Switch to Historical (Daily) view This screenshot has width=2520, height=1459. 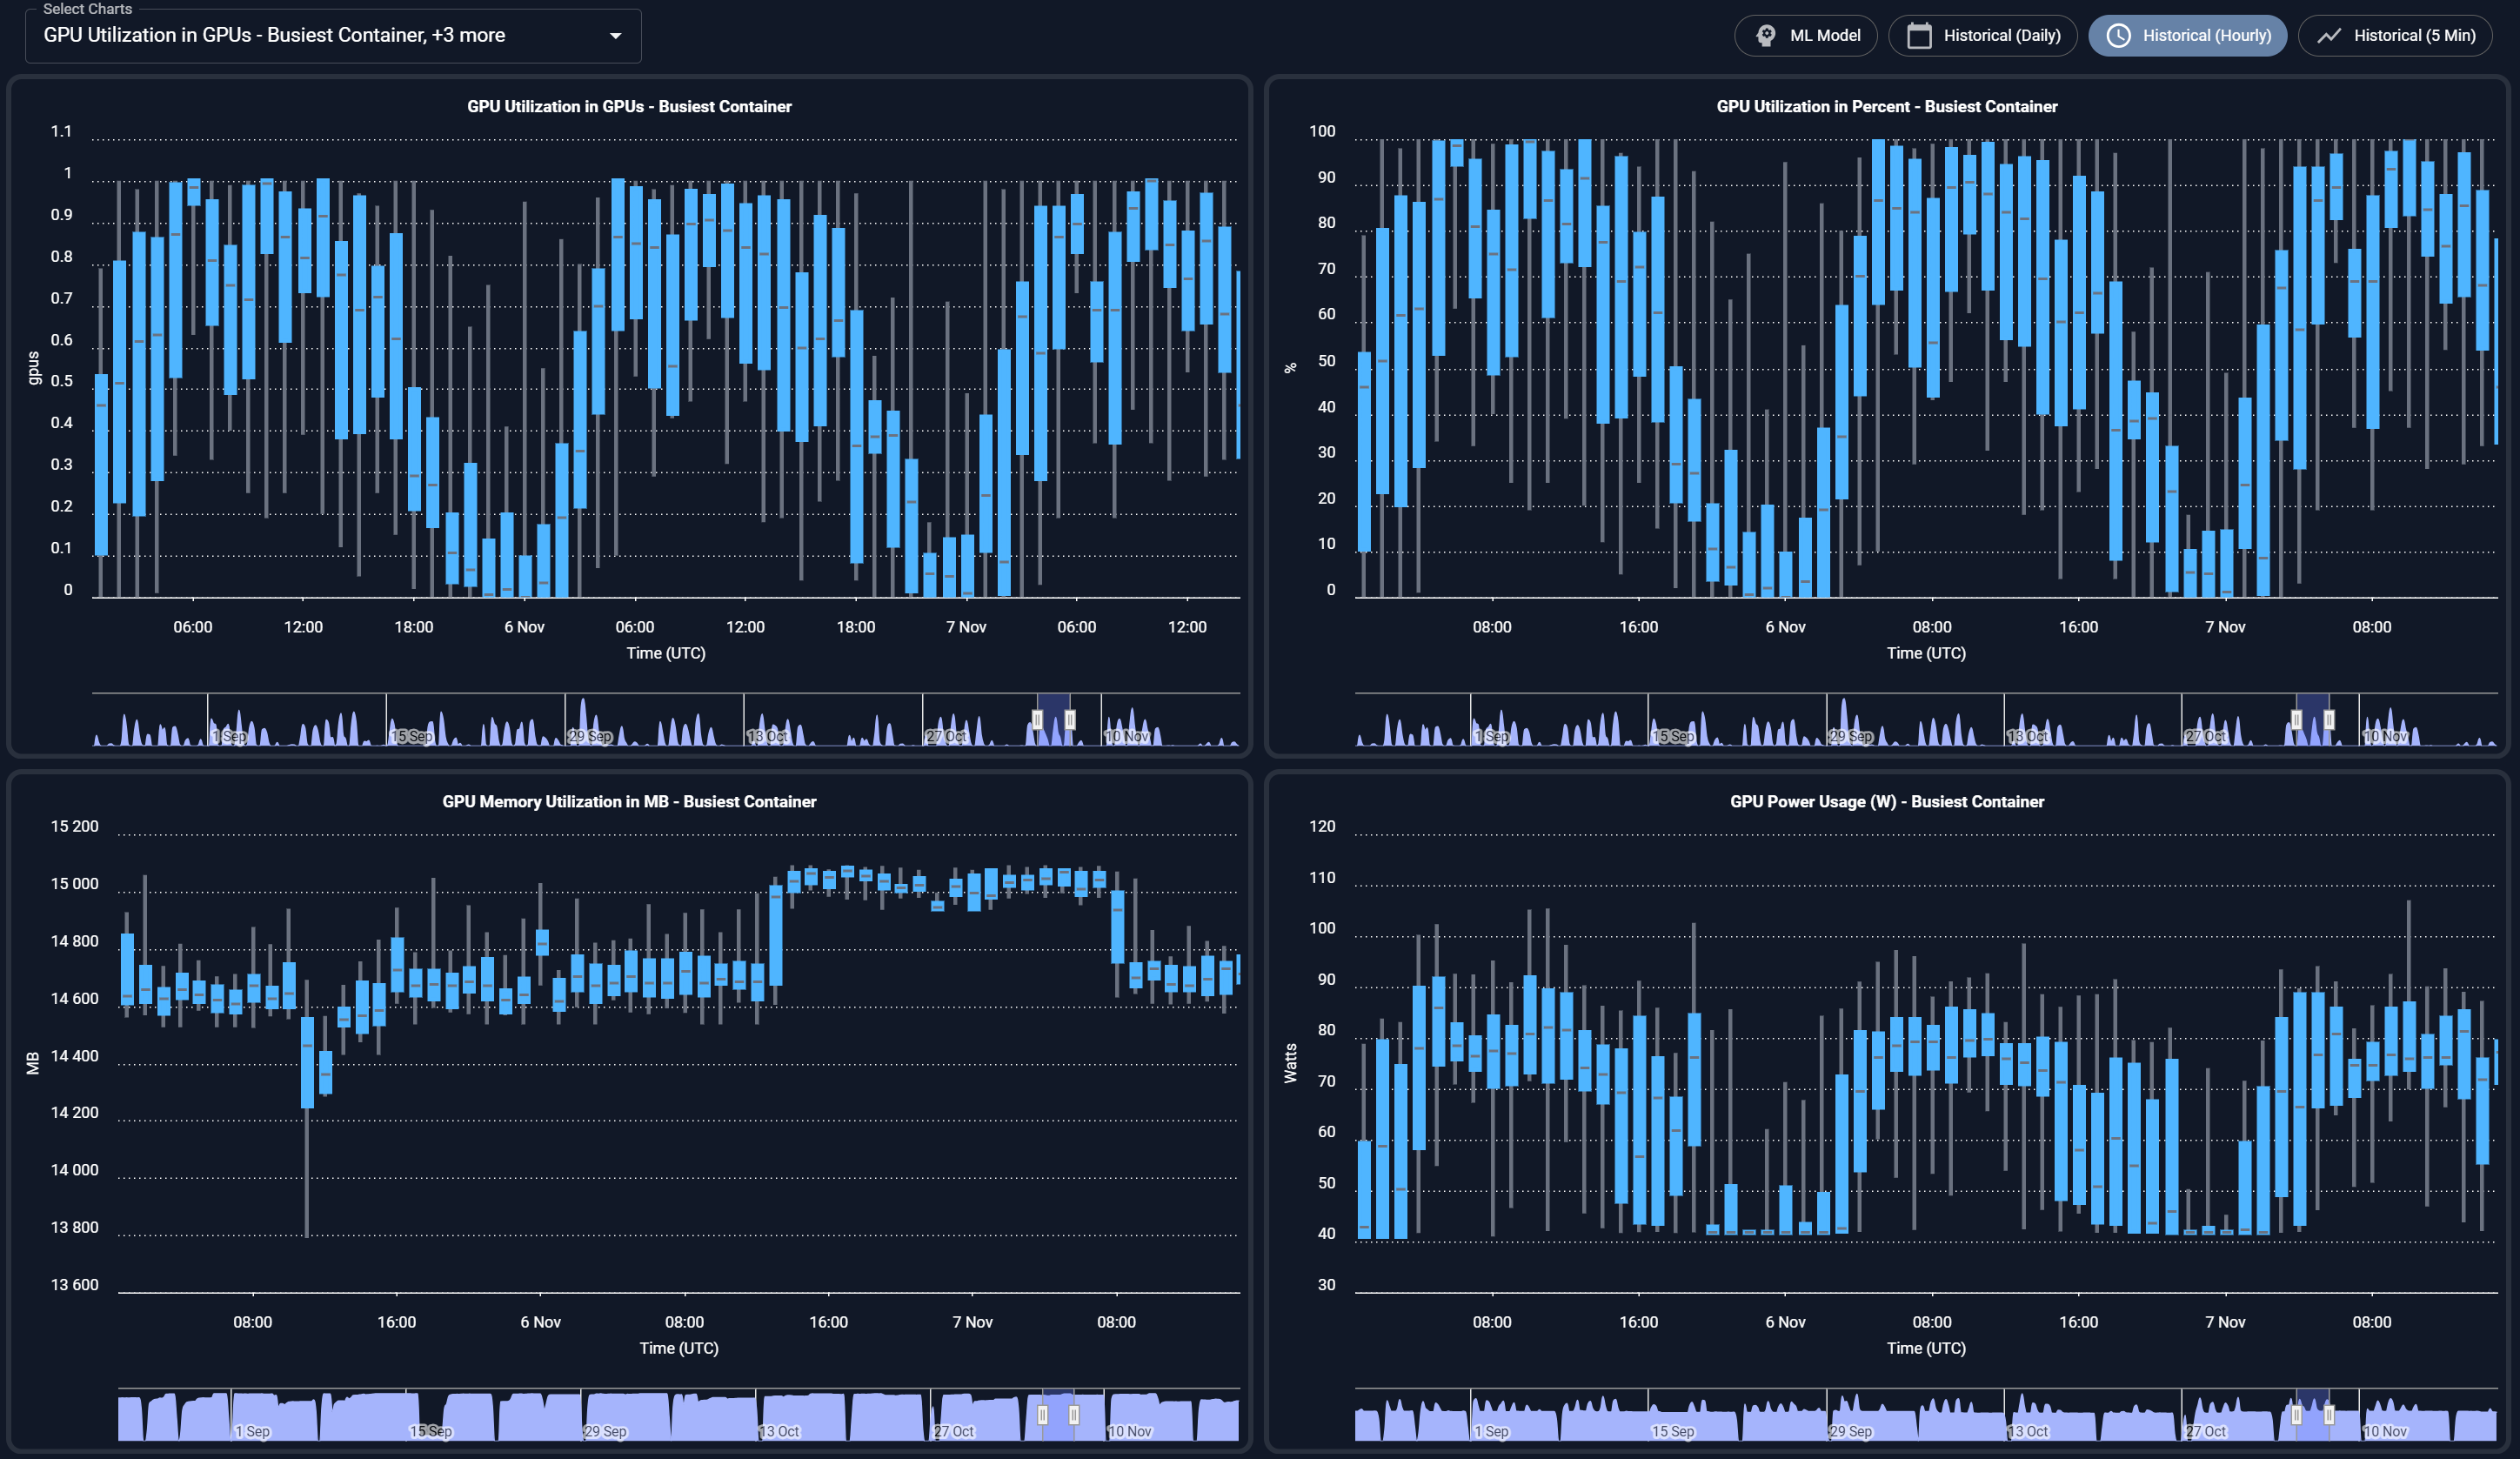click(2001, 35)
